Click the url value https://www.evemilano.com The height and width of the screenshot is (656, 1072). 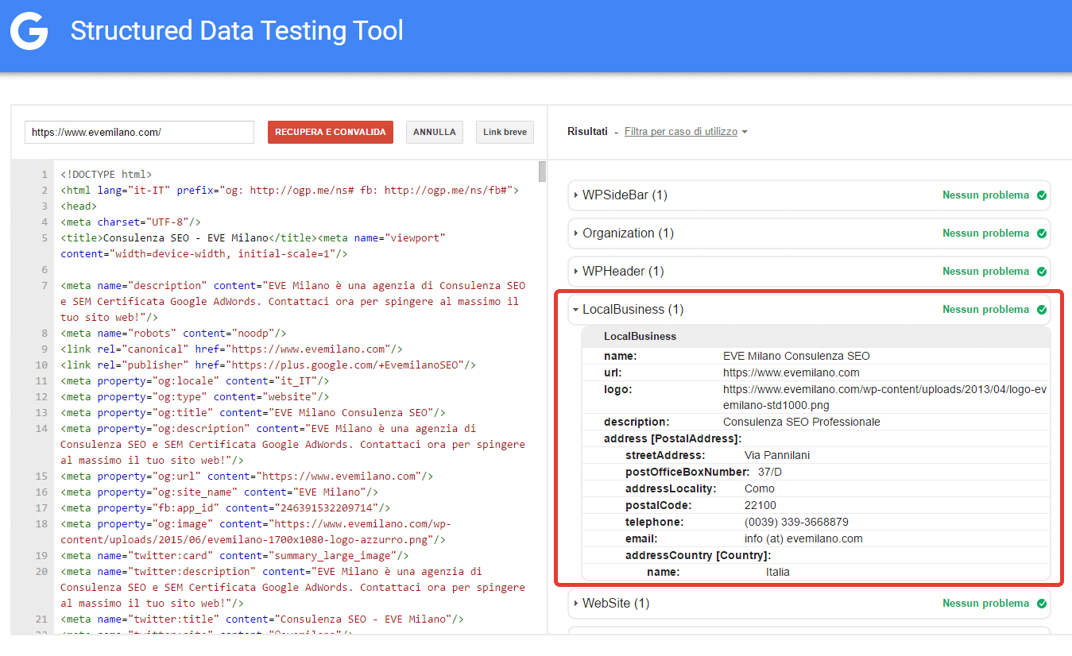791,373
